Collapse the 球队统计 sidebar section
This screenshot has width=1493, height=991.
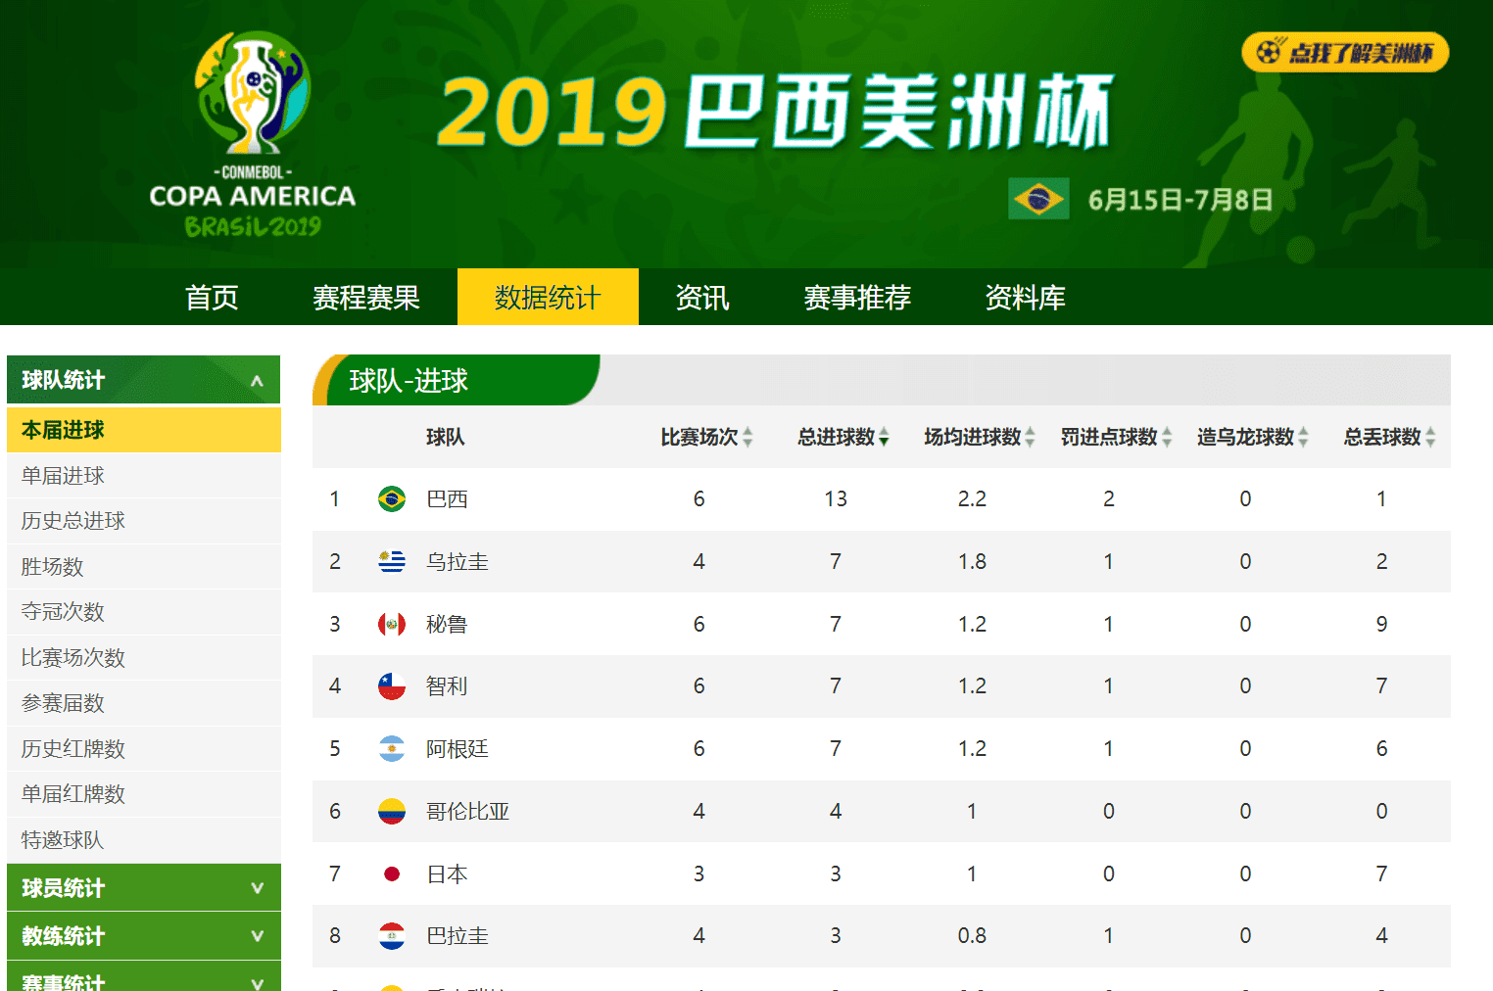(257, 380)
